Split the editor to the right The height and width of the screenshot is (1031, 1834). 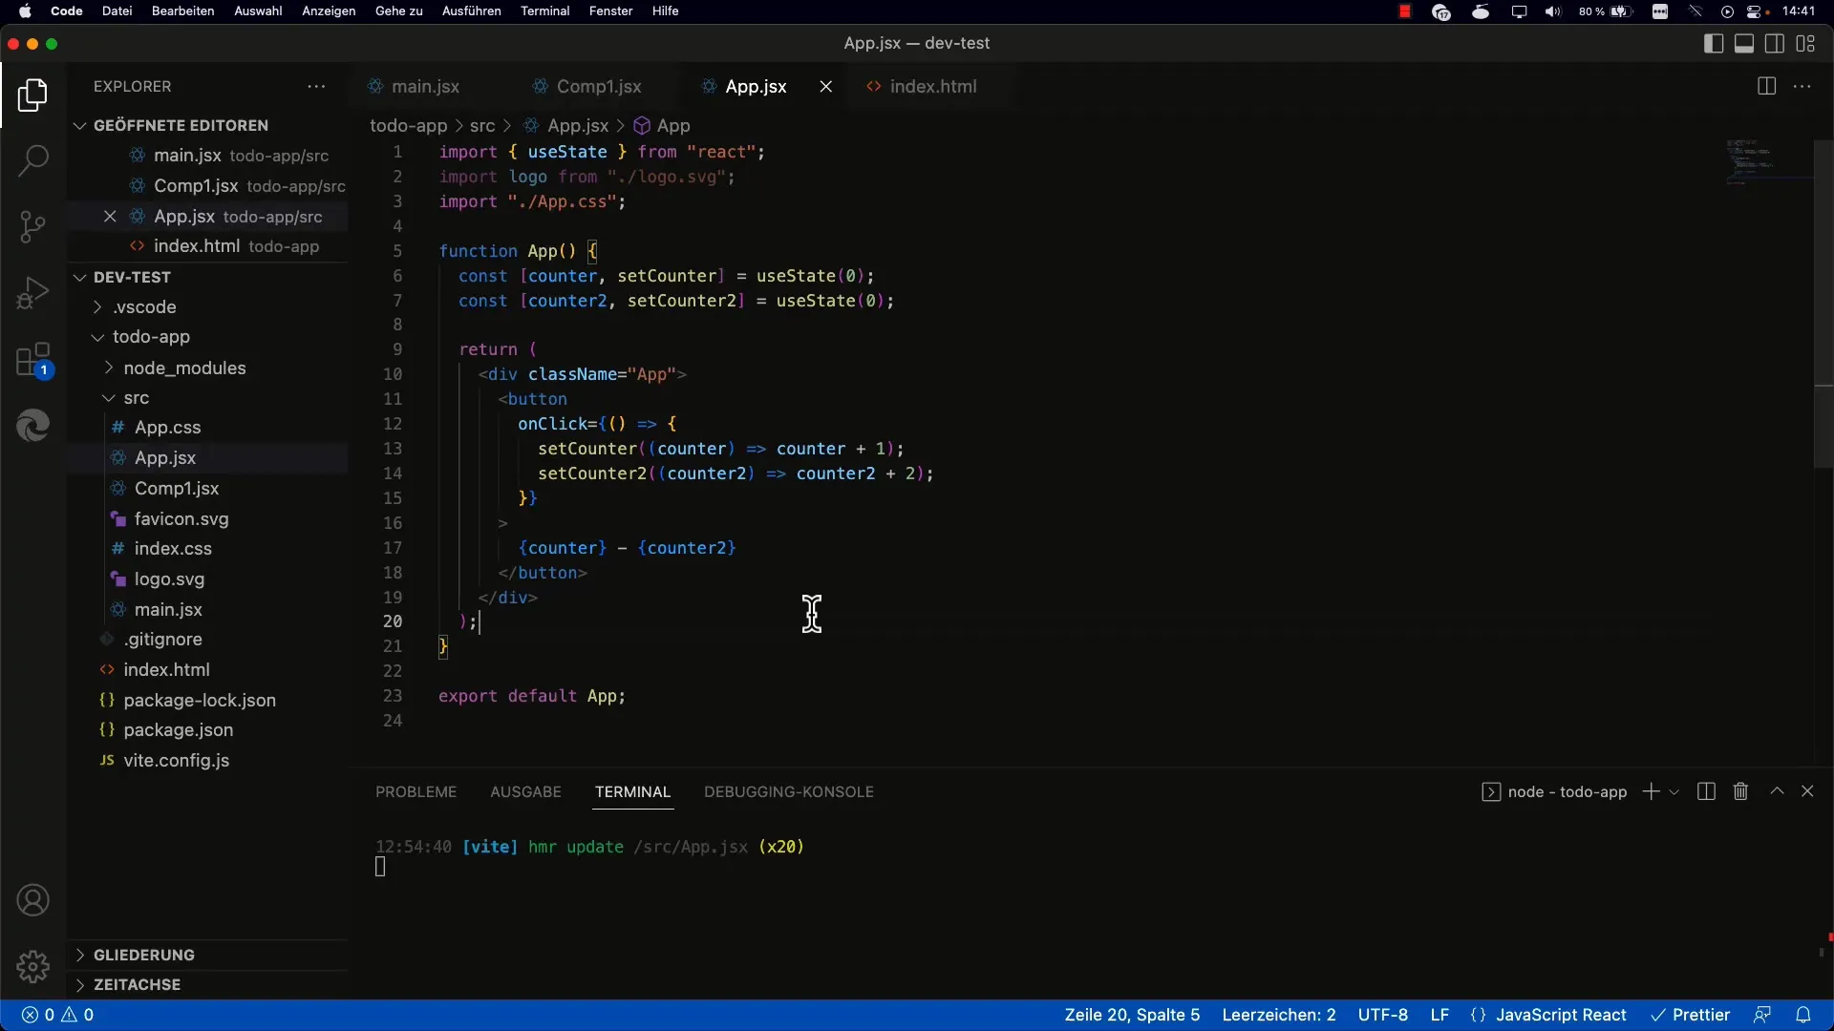(1766, 86)
